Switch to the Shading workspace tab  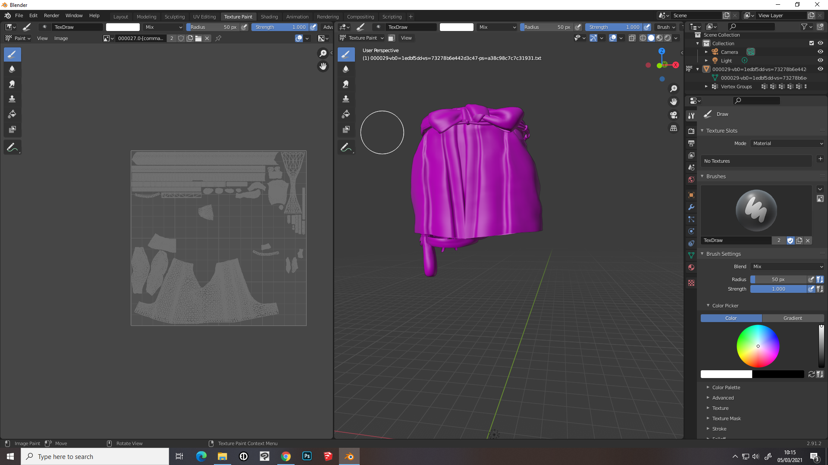point(269,17)
